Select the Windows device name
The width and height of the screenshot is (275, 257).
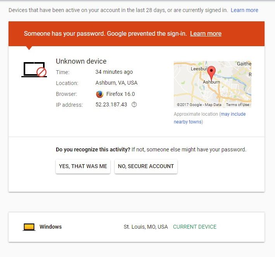click(50, 227)
